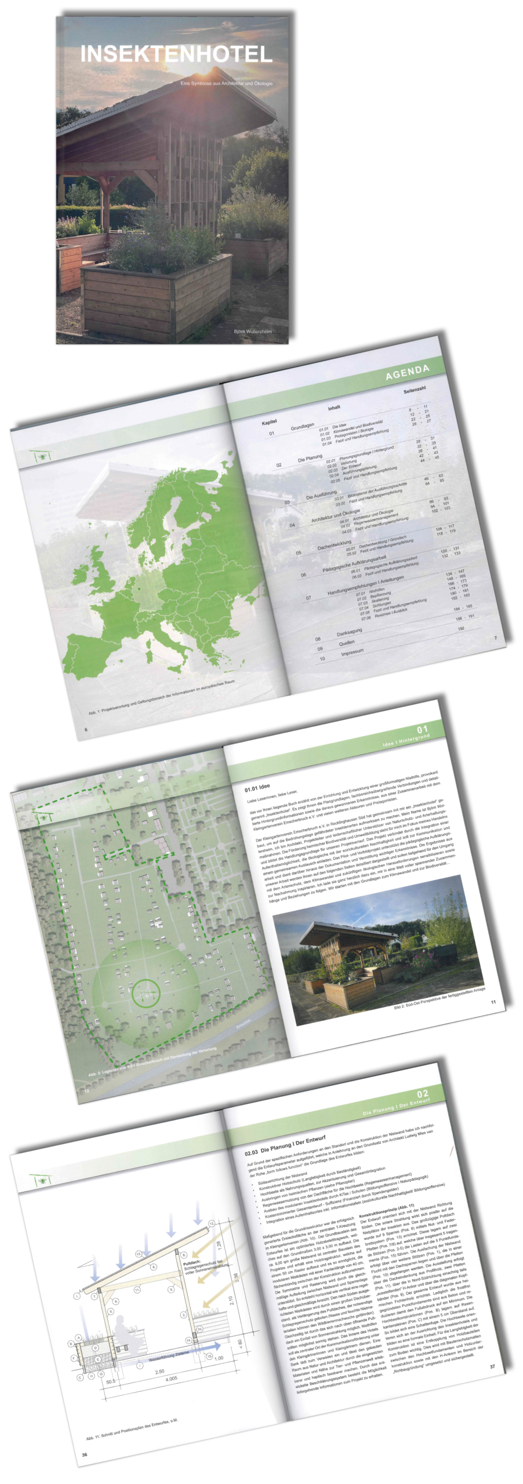Click the 'Emscher' label on the site plan

[244, 1024]
